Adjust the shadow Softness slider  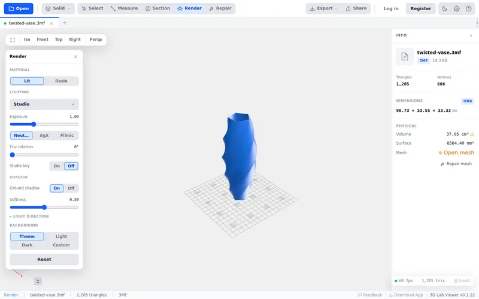click(44, 207)
